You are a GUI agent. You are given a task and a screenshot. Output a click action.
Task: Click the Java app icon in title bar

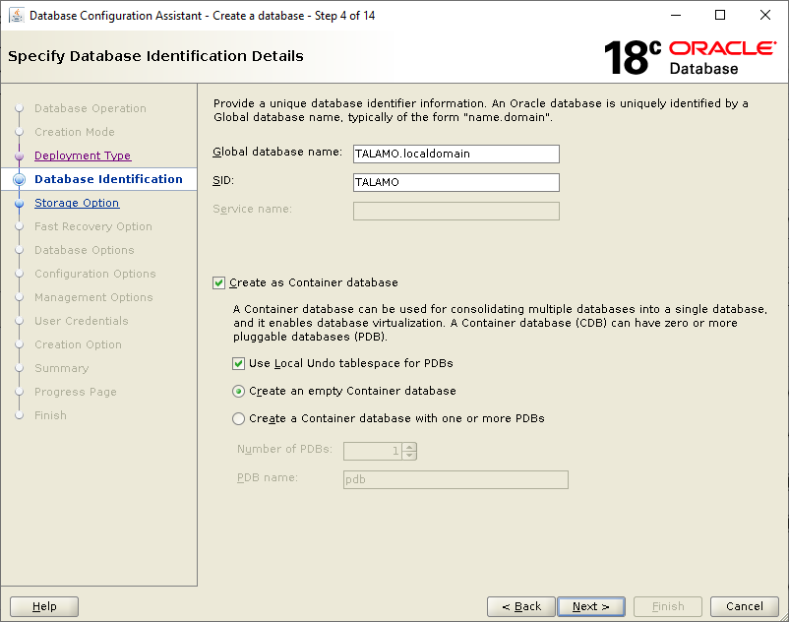17,16
